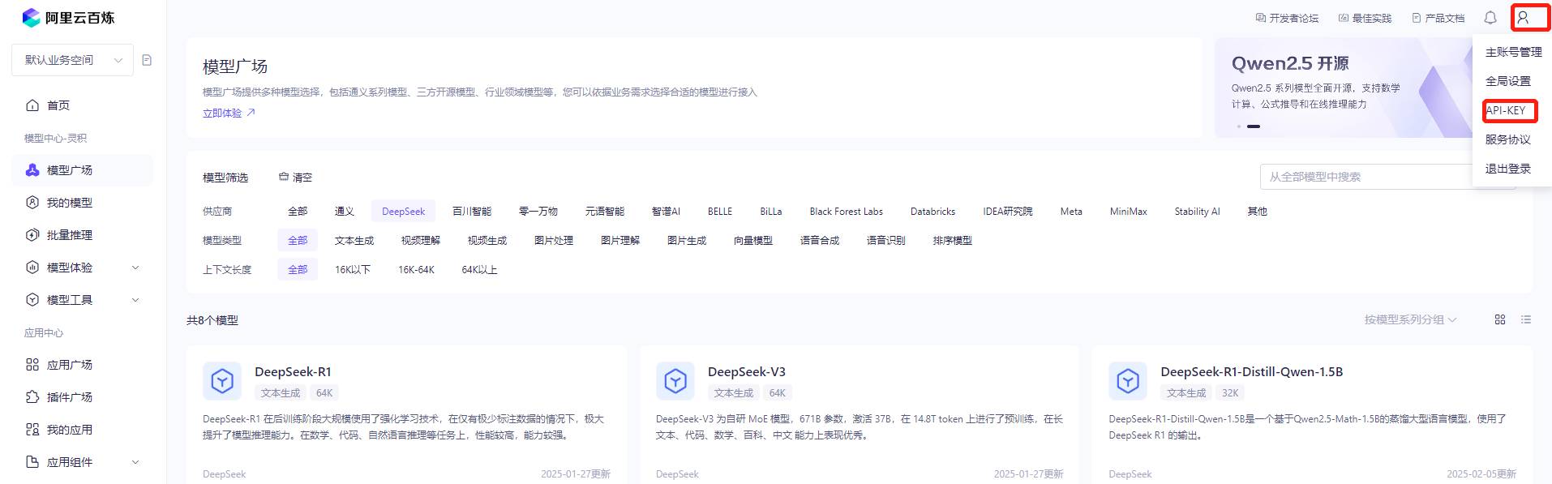The width and height of the screenshot is (1552, 484).
Task: Expand the 模型体验 submenu chevron
Action: coord(135,268)
